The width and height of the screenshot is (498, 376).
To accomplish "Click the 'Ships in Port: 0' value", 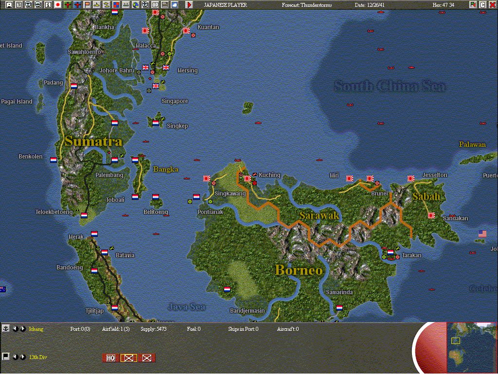I will [243, 329].
